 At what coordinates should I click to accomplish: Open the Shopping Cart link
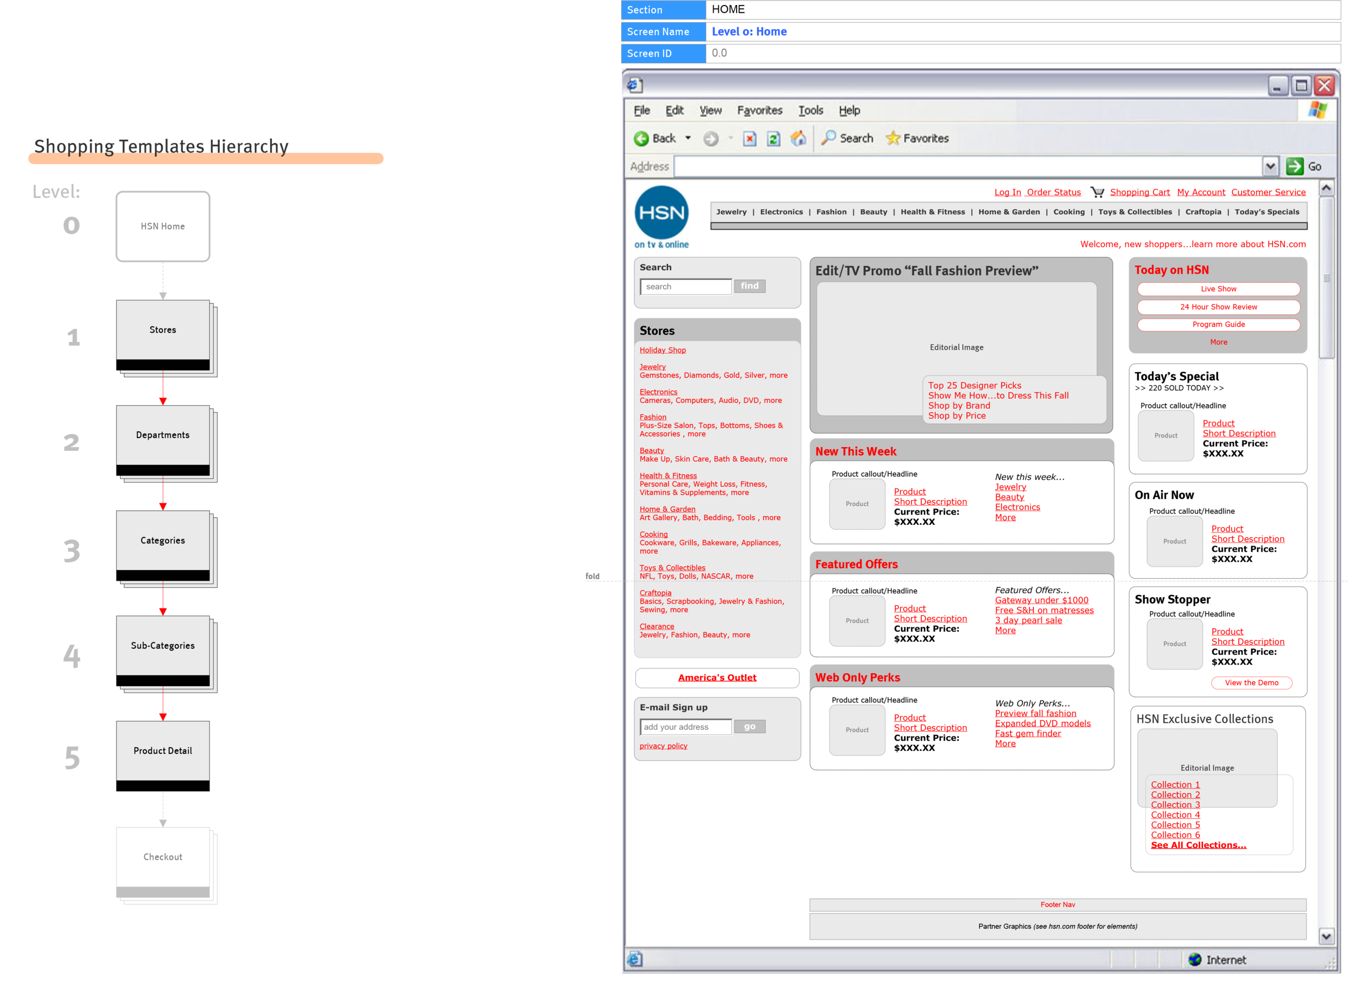[x=1140, y=192]
